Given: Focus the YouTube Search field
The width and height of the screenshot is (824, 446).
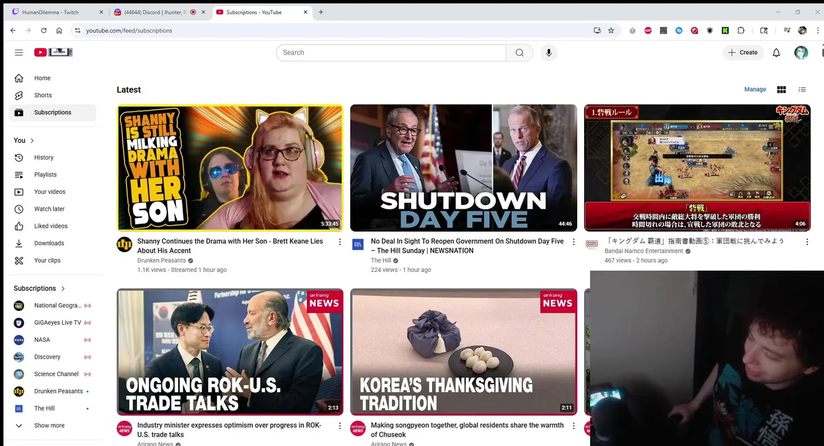Looking at the screenshot, I should [391, 53].
